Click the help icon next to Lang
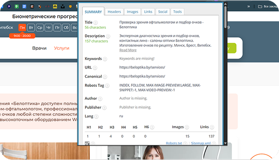 [x=96, y=117]
